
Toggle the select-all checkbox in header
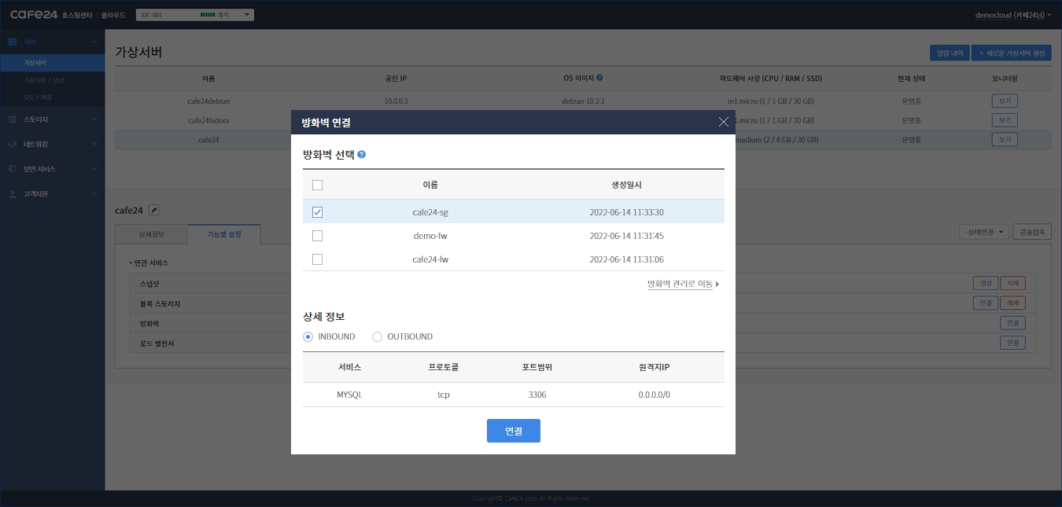317,186
